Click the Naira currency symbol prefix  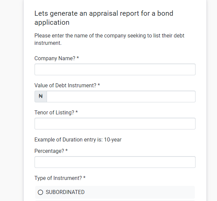pos(41,96)
